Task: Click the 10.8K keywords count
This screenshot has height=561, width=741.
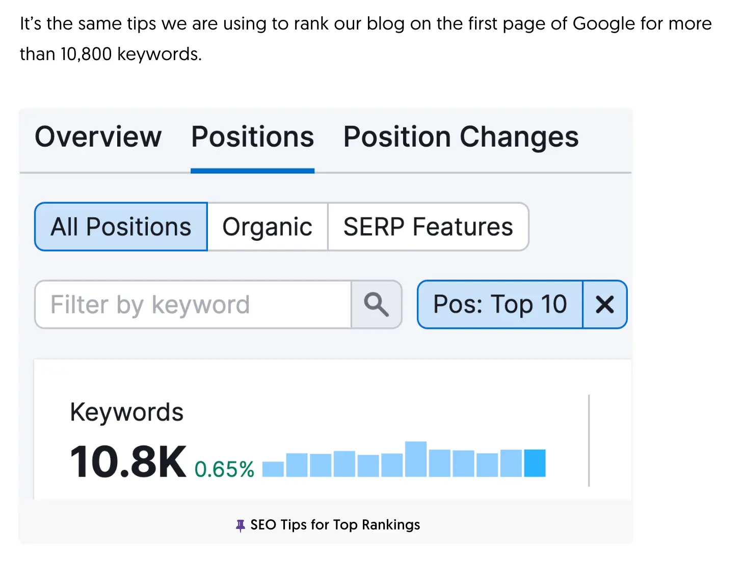Action: [x=128, y=462]
